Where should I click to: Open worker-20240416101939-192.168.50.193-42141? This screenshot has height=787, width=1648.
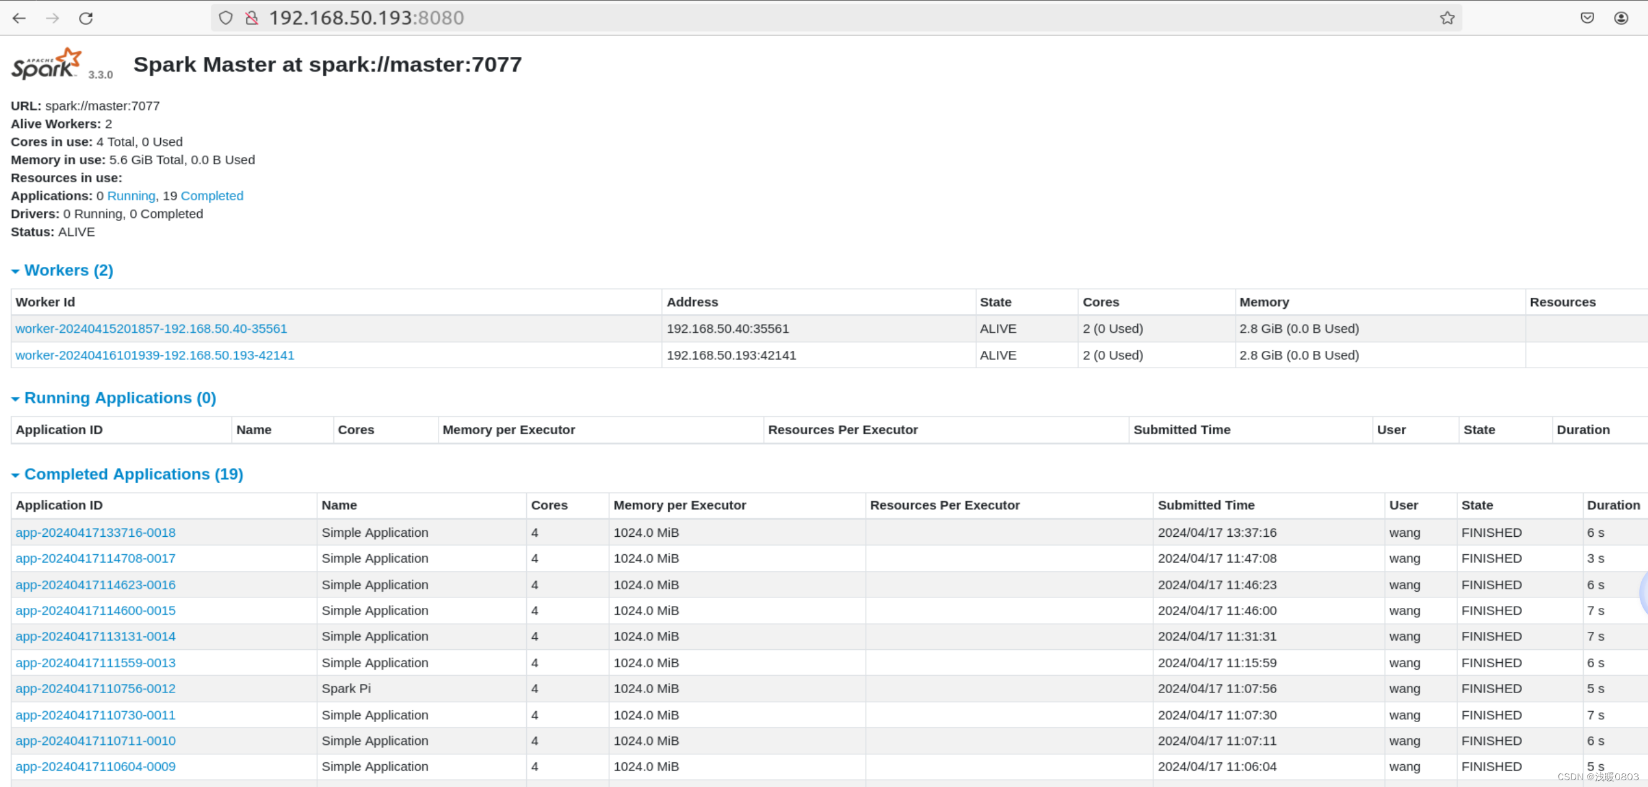[155, 355]
